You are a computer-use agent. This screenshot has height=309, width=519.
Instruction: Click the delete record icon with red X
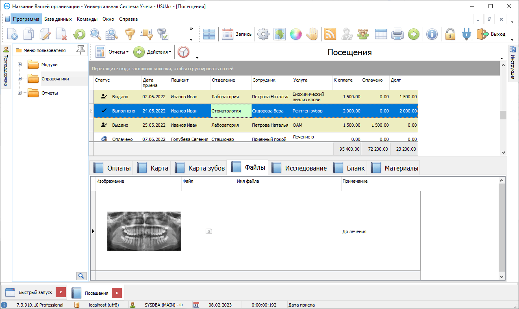(x=61, y=34)
